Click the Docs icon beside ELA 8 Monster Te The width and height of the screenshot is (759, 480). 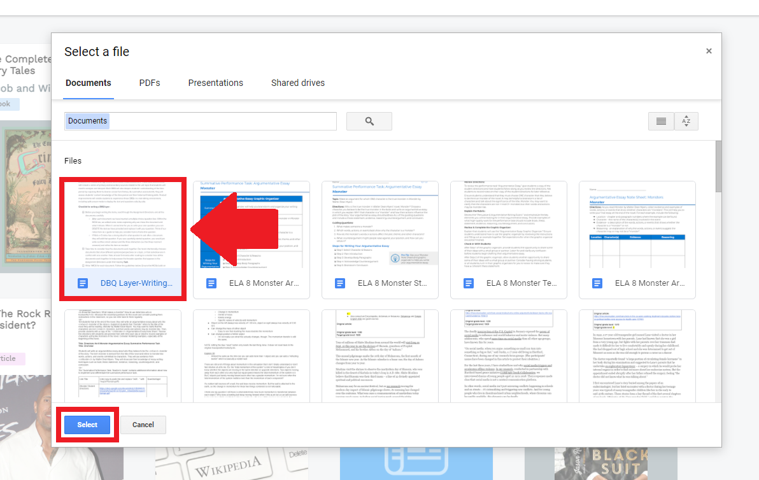point(469,283)
